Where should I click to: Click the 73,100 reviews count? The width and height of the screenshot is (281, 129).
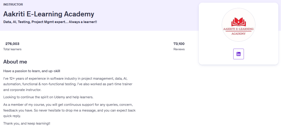tap(179, 44)
